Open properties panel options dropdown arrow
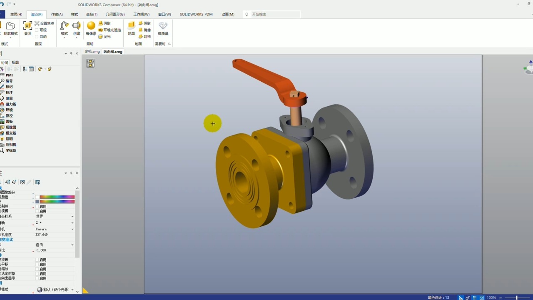 coord(65,173)
